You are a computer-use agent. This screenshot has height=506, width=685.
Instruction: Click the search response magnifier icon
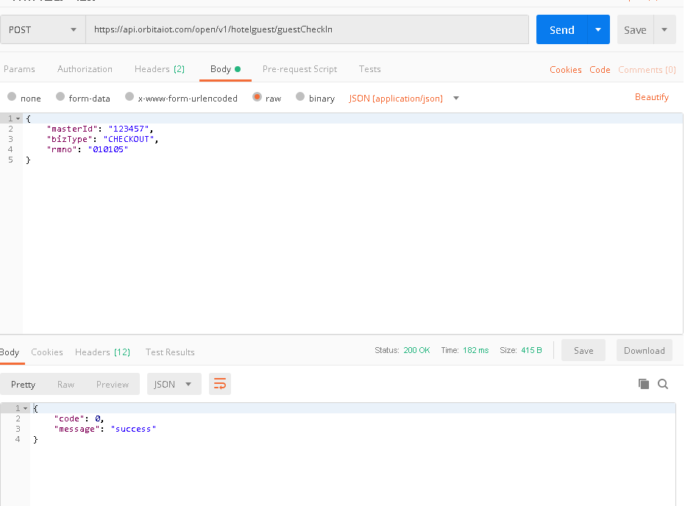click(663, 384)
